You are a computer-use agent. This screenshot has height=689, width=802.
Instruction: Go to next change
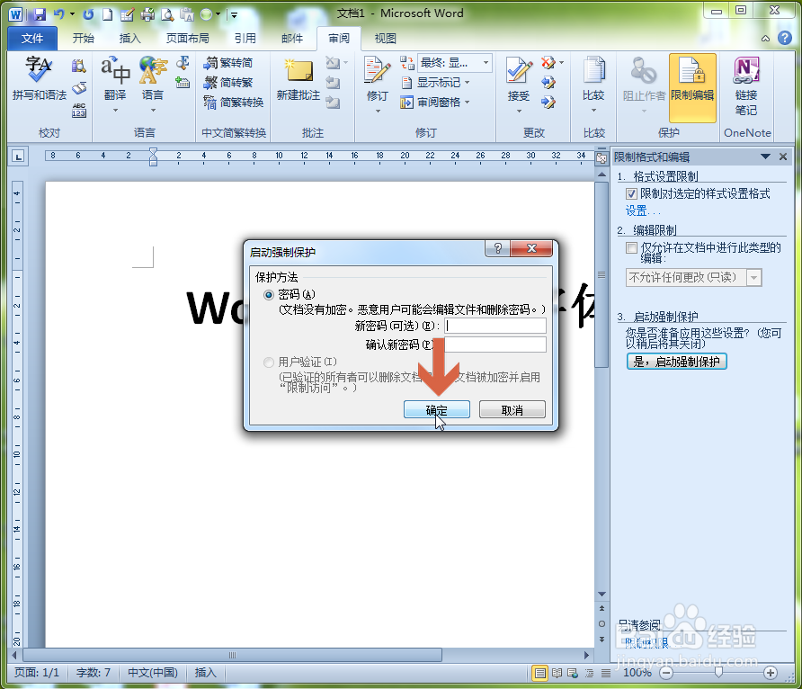click(x=548, y=103)
